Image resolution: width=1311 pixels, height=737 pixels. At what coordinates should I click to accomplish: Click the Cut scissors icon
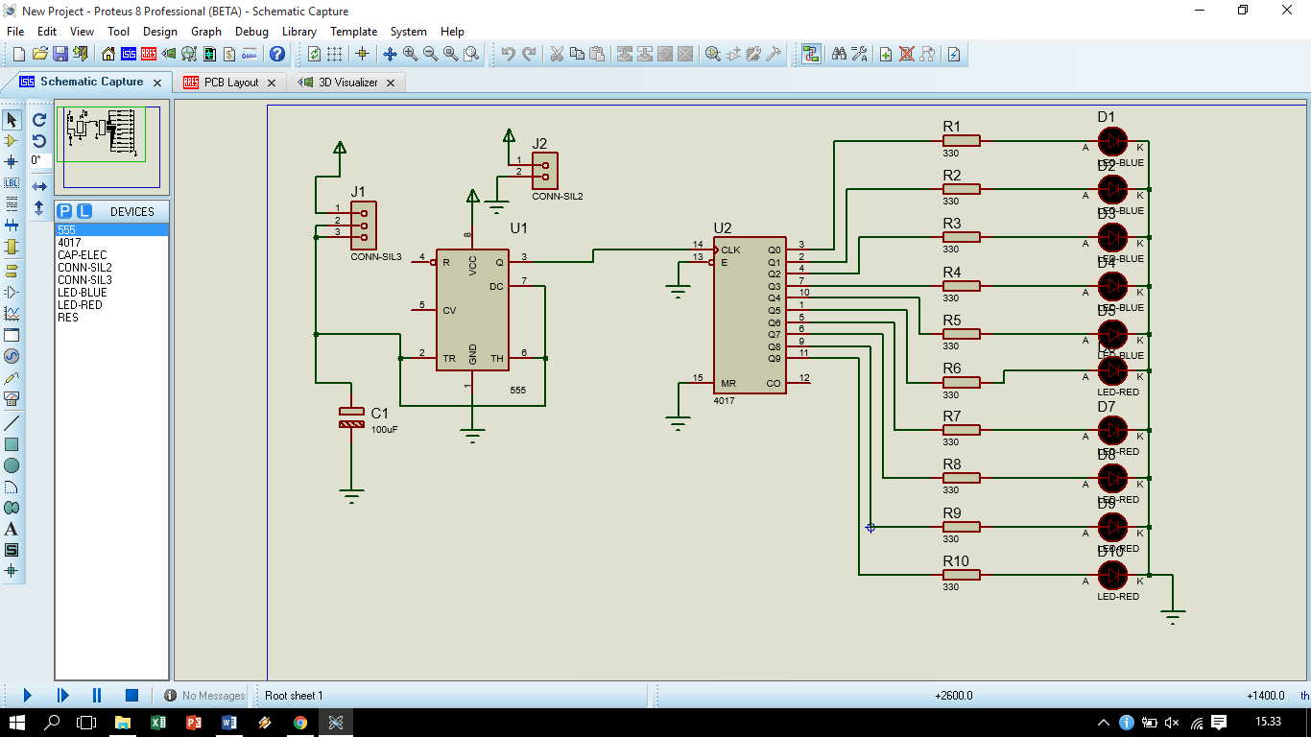557,54
